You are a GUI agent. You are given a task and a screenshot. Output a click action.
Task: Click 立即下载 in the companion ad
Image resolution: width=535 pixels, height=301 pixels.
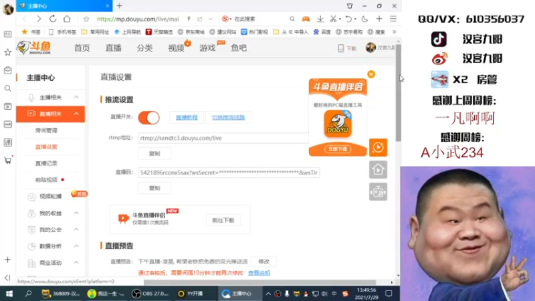(x=338, y=149)
